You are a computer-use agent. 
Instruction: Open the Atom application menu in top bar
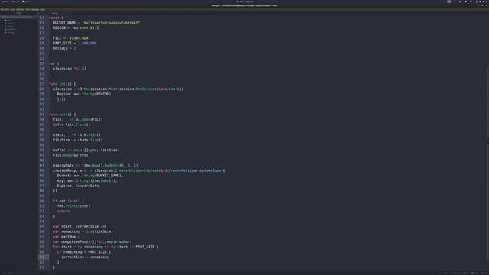(27, 2)
